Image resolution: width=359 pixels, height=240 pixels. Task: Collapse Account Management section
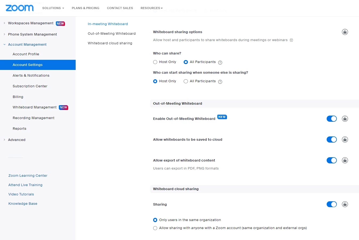click(x=4, y=45)
